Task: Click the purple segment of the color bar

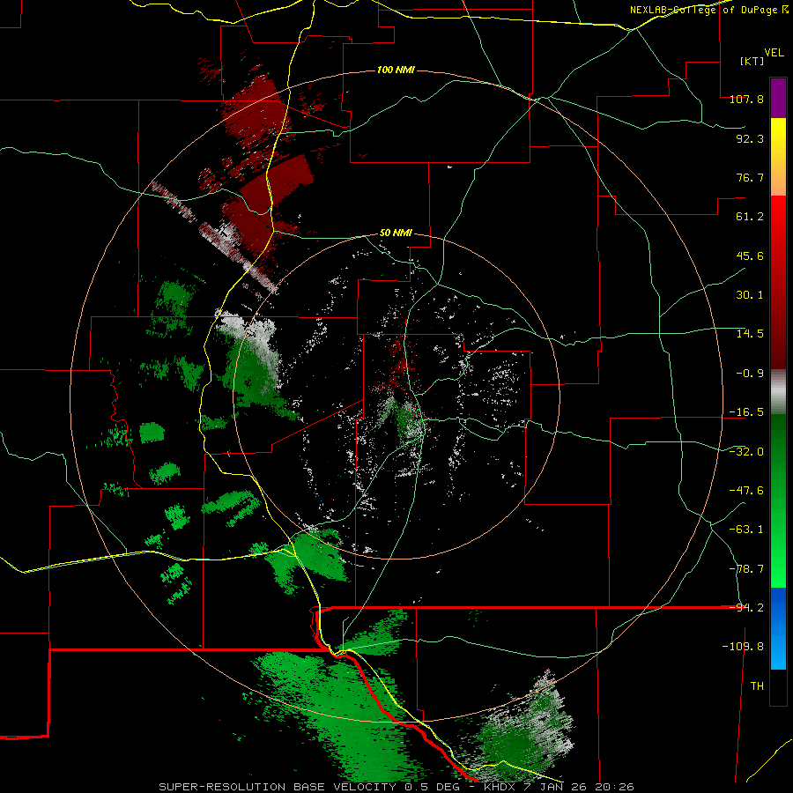Action: click(x=778, y=99)
